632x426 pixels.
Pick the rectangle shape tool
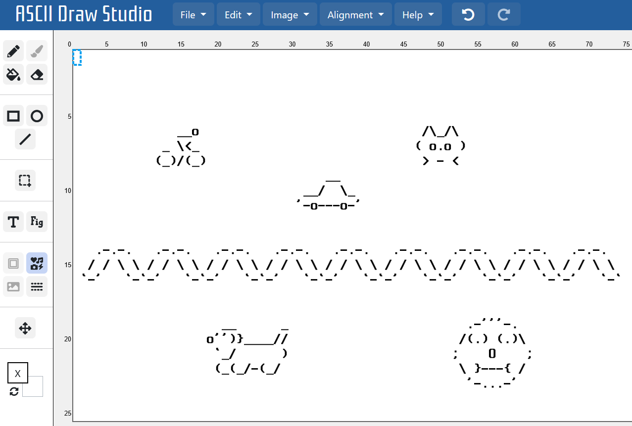point(14,116)
